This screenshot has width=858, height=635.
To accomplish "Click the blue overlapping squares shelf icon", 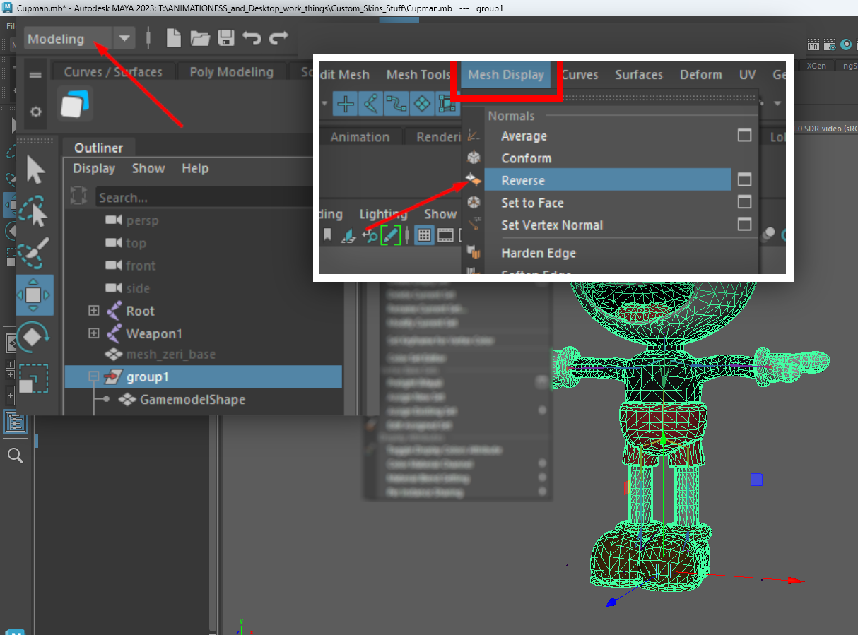I will 75,105.
